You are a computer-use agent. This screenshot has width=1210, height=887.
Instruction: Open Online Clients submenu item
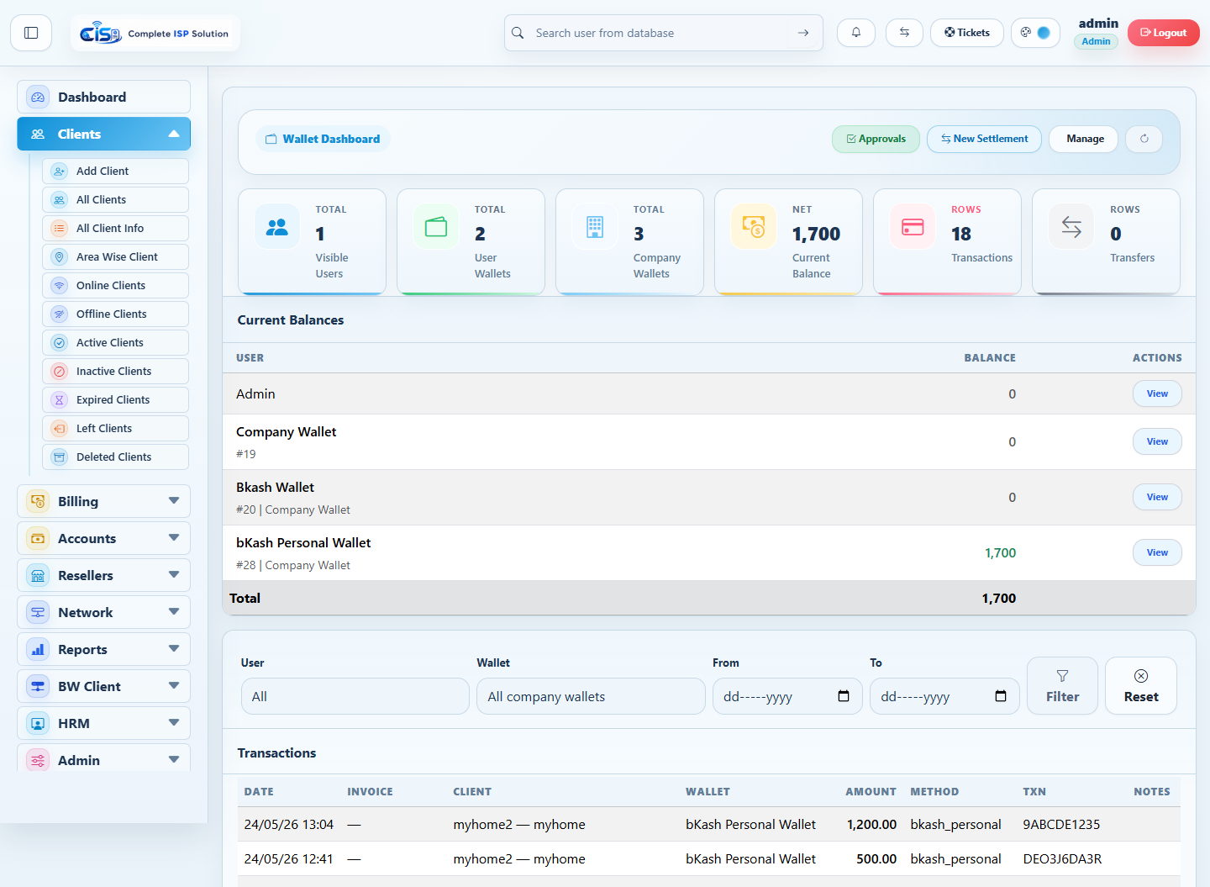115,285
